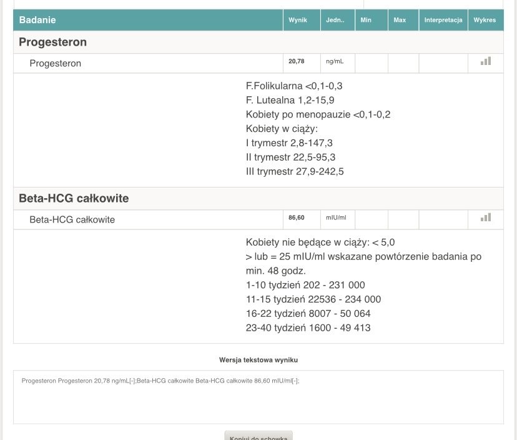Click the Max column header
The height and width of the screenshot is (440, 517).
tap(400, 20)
